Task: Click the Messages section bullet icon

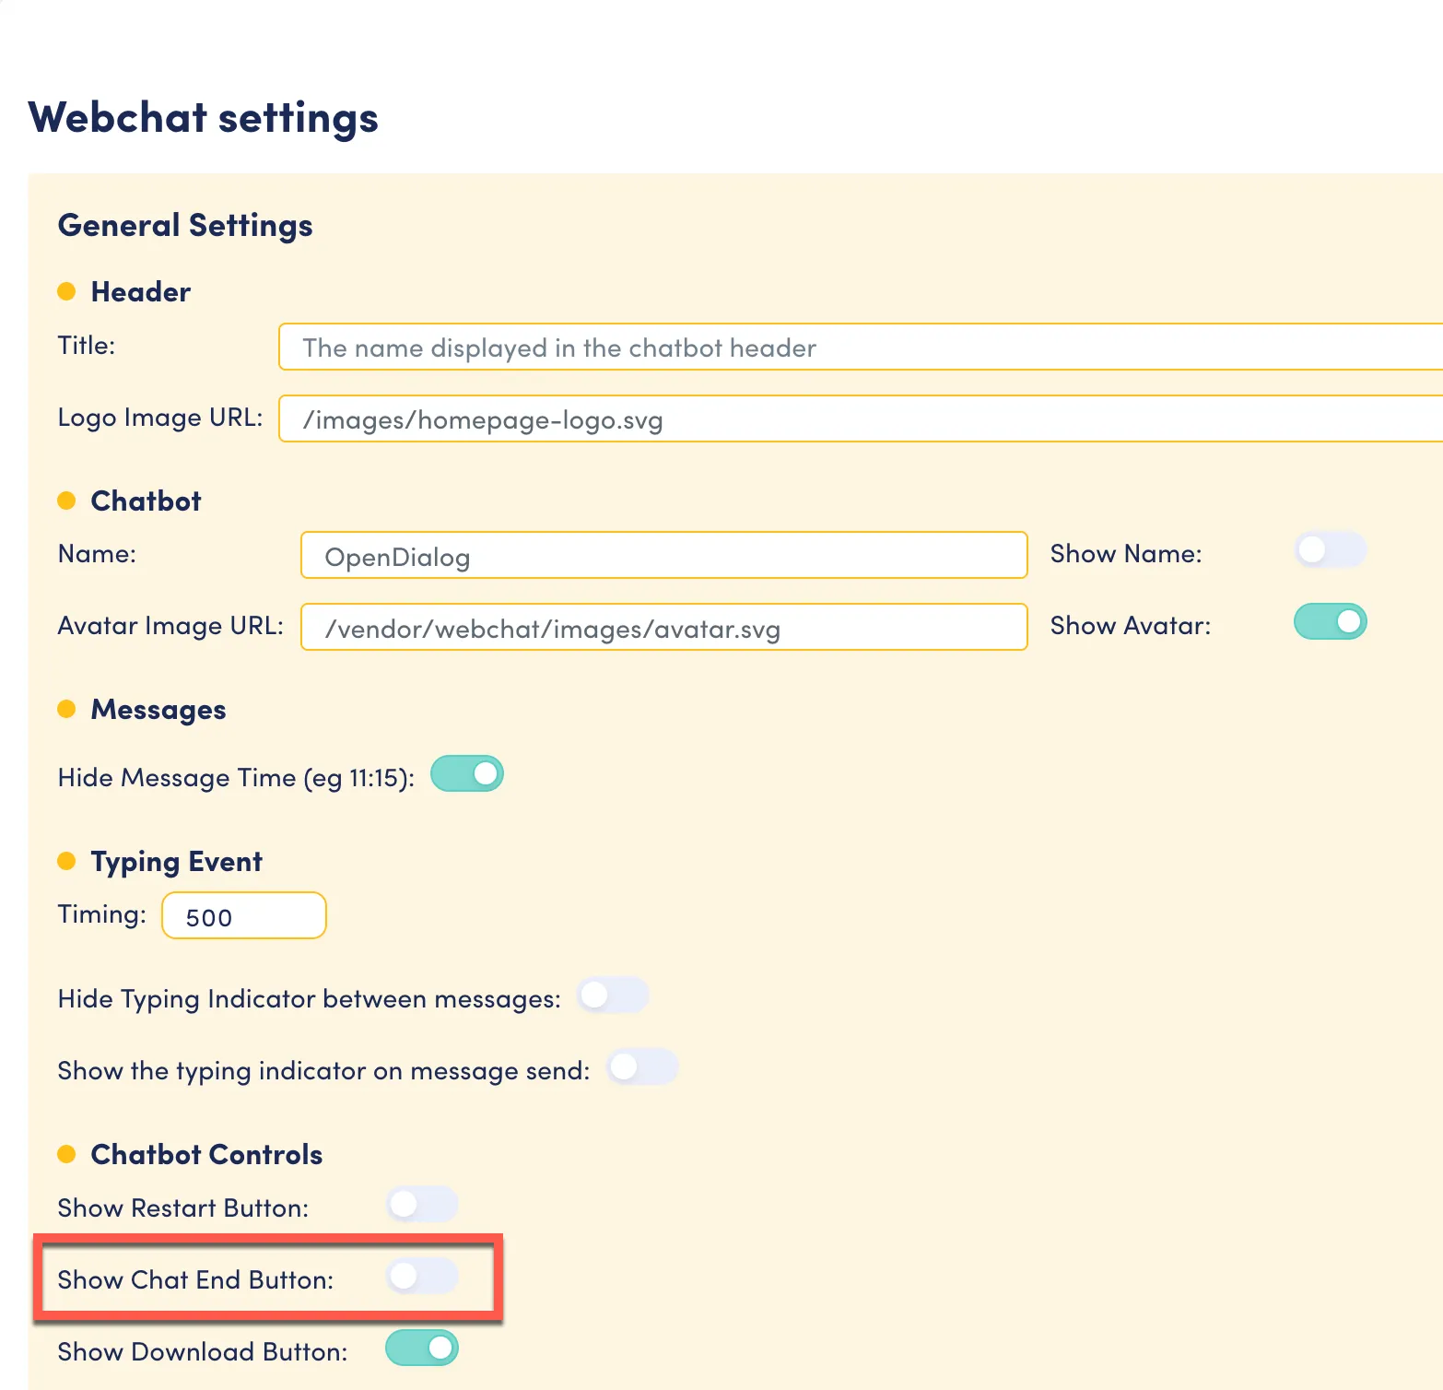Action: [66, 709]
